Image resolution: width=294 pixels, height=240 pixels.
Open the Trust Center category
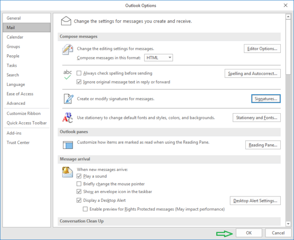click(18, 143)
